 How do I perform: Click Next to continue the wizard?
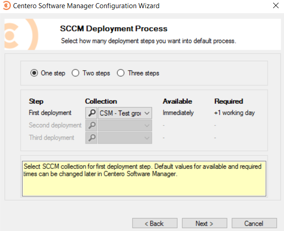pos(204,223)
